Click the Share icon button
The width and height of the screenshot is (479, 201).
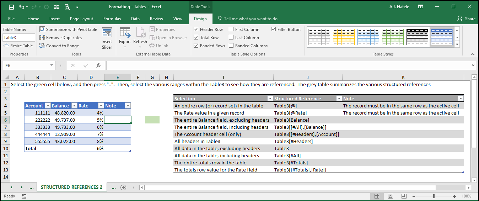point(466,19)
